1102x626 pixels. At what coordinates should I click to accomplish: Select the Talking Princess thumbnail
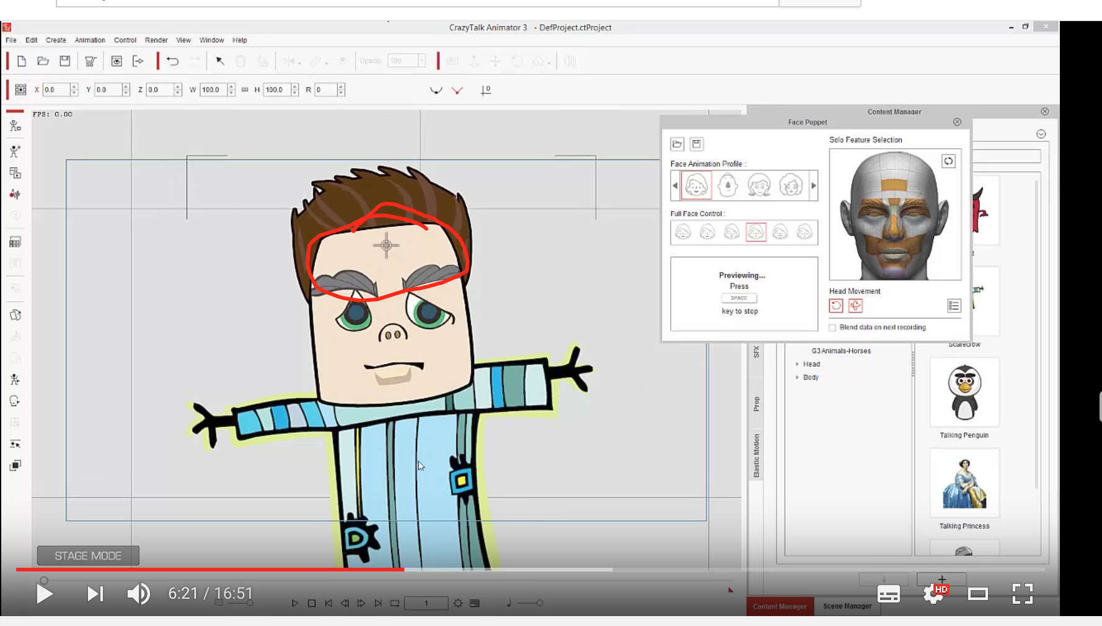(x=964, y=483)
